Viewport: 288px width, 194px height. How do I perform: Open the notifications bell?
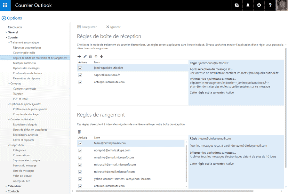[248, 5]
